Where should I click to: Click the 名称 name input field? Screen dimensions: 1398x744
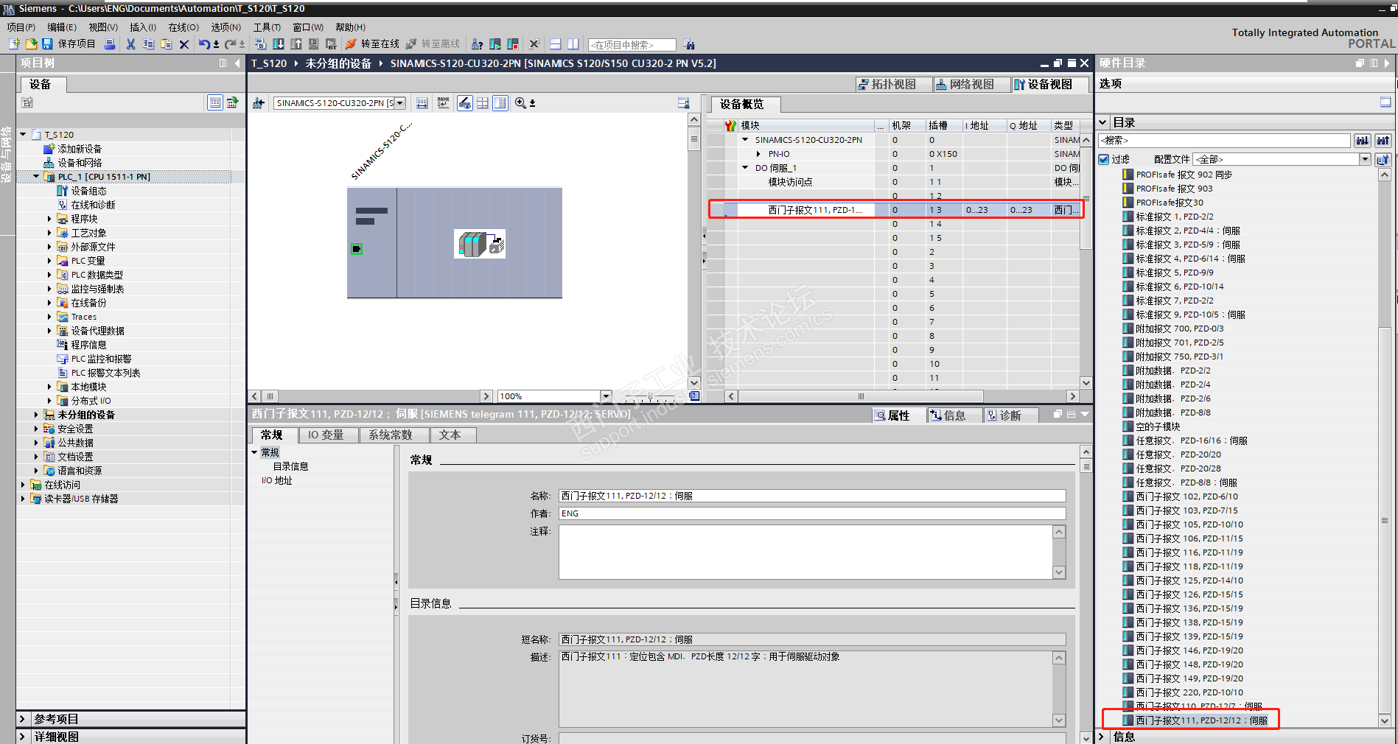812,496
